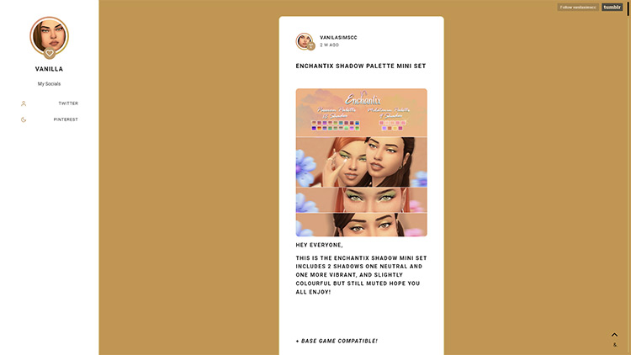Jump to top with the up chevron

[614, 335]
